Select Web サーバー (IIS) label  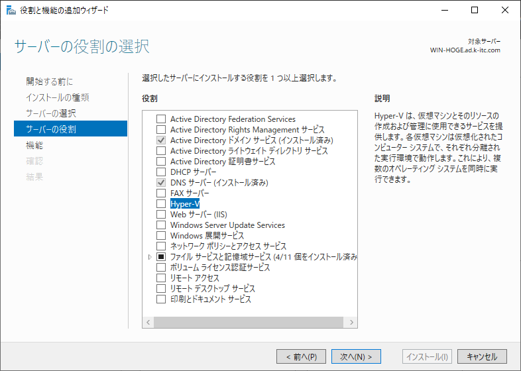click(199, 214)
